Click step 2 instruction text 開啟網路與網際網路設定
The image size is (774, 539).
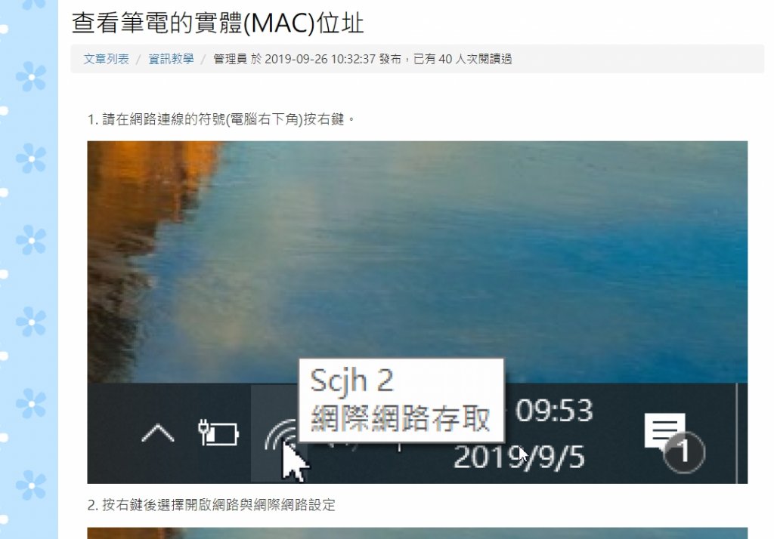[260, 505]
